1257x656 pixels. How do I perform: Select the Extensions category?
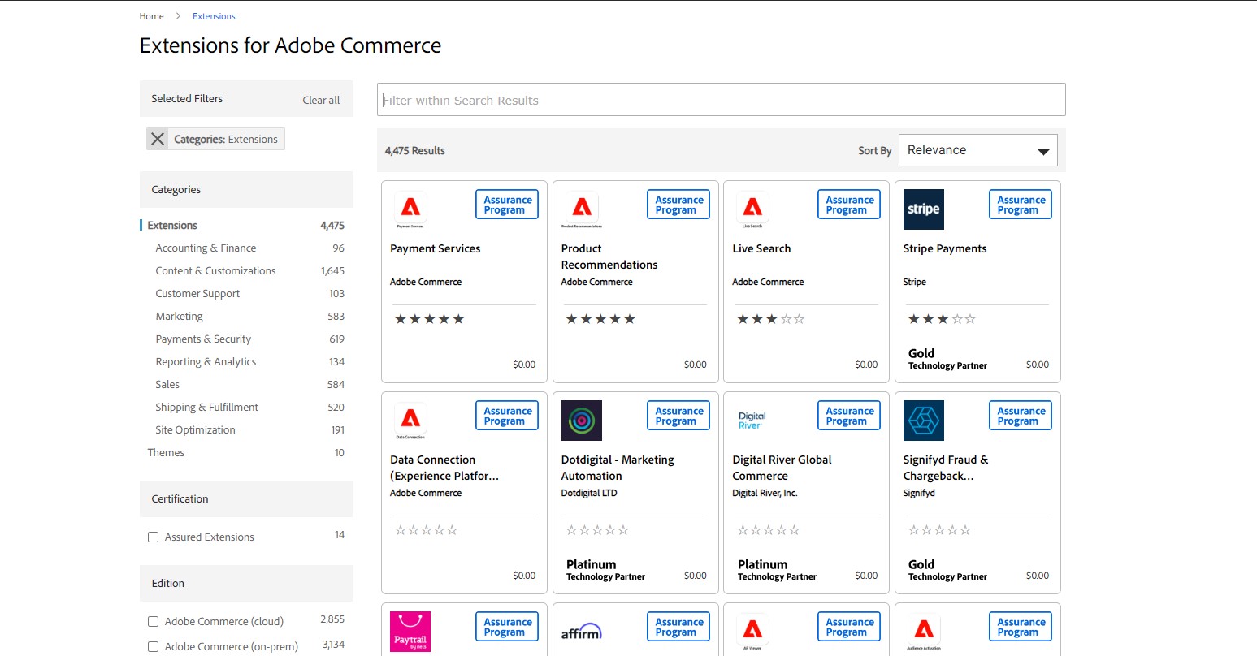pyautogui.click(x=172, y=225)
